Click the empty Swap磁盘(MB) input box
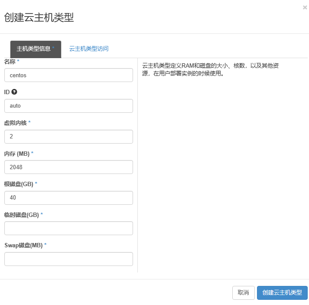The width and height of the screenshot is (309, 305). (x=68, y=259)
